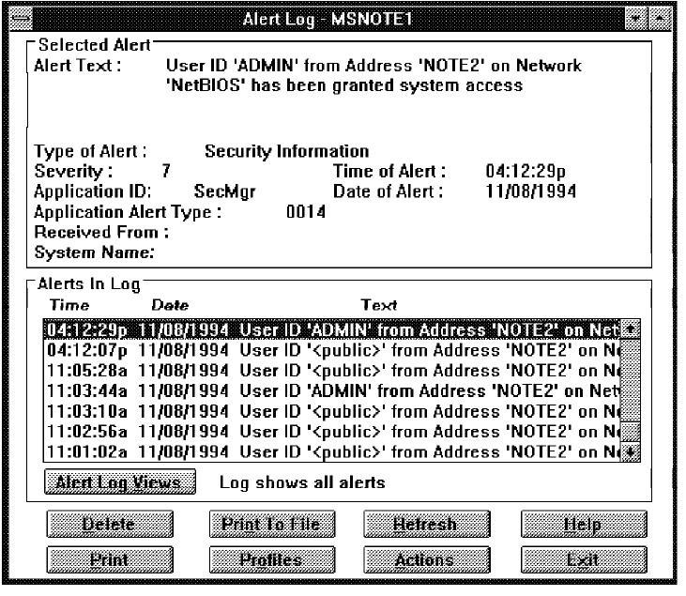Open the Actions button
Screen dimensions: 686x596
click(x=427, y=559)
